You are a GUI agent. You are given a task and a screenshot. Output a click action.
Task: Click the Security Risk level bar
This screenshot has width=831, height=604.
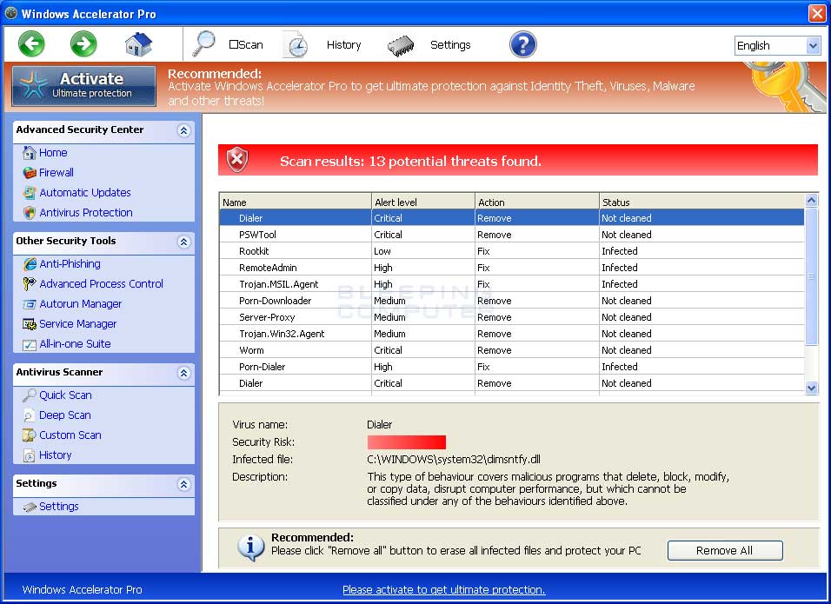pos(405,442)
